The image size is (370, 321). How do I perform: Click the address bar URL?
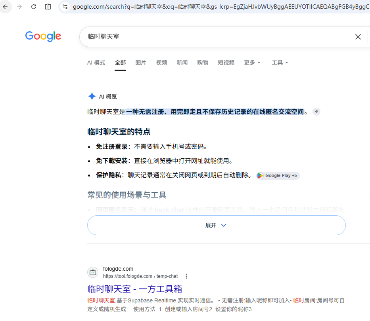(x=221, y=7)
